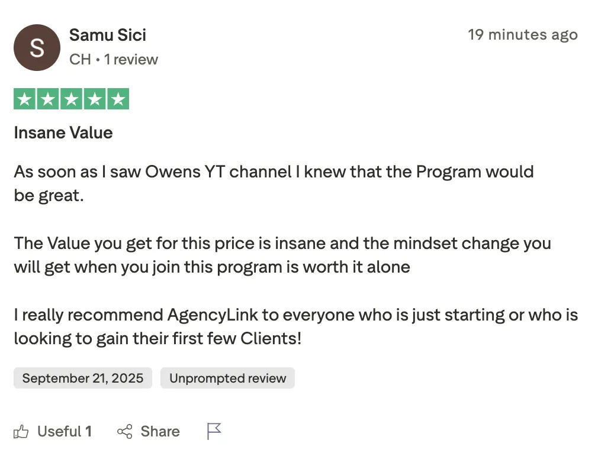Click the Share network icon
Image resolution: width=598 pixels, height=453 pixels.
[x=125, y=432]
